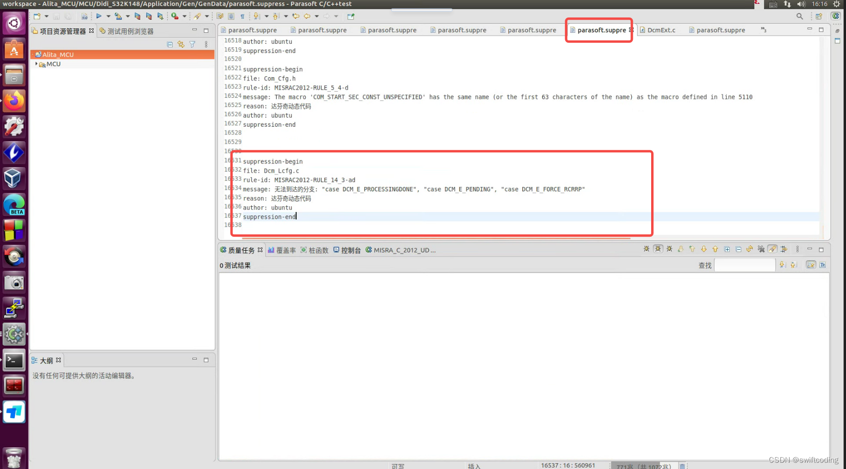
Task: Open the New wizard dropdown arrow
Action: [46, 16]
